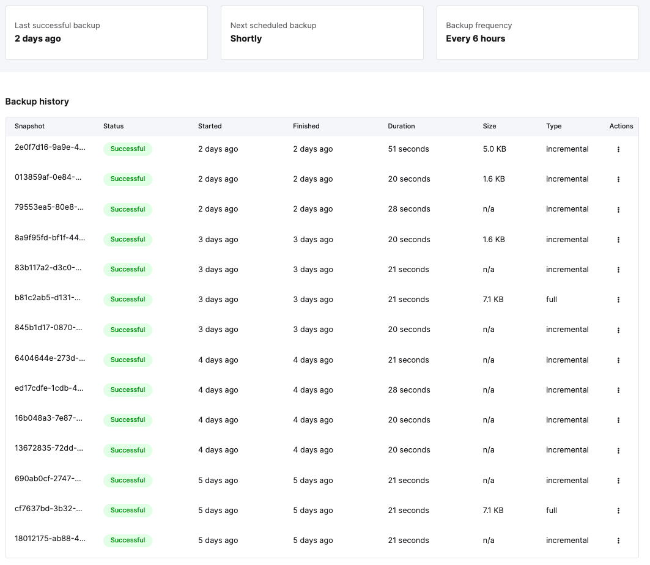Show action options for snapshot b81c2ab5-d131

618,300
